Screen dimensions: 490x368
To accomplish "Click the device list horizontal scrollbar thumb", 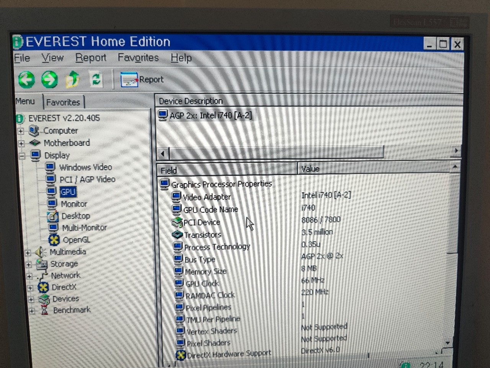I will click(x=276, y=153).
